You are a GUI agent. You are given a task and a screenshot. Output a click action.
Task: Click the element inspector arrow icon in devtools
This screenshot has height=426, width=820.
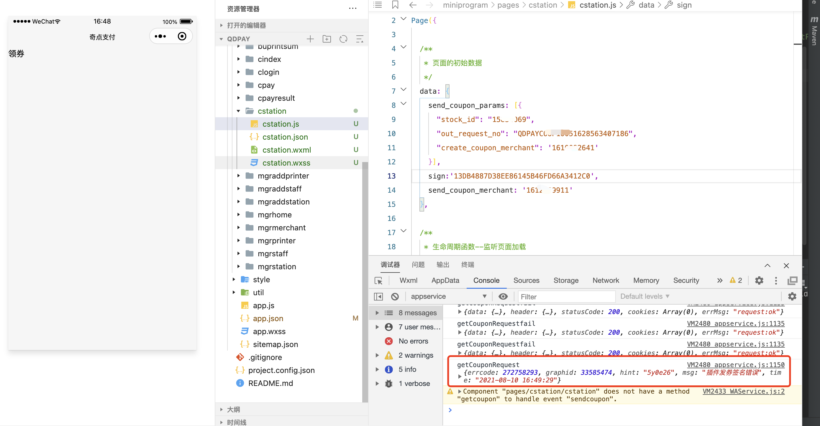pyautogui.click(x=378, y=280)
